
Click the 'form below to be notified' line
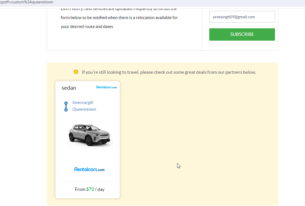[x=119, y=18]
